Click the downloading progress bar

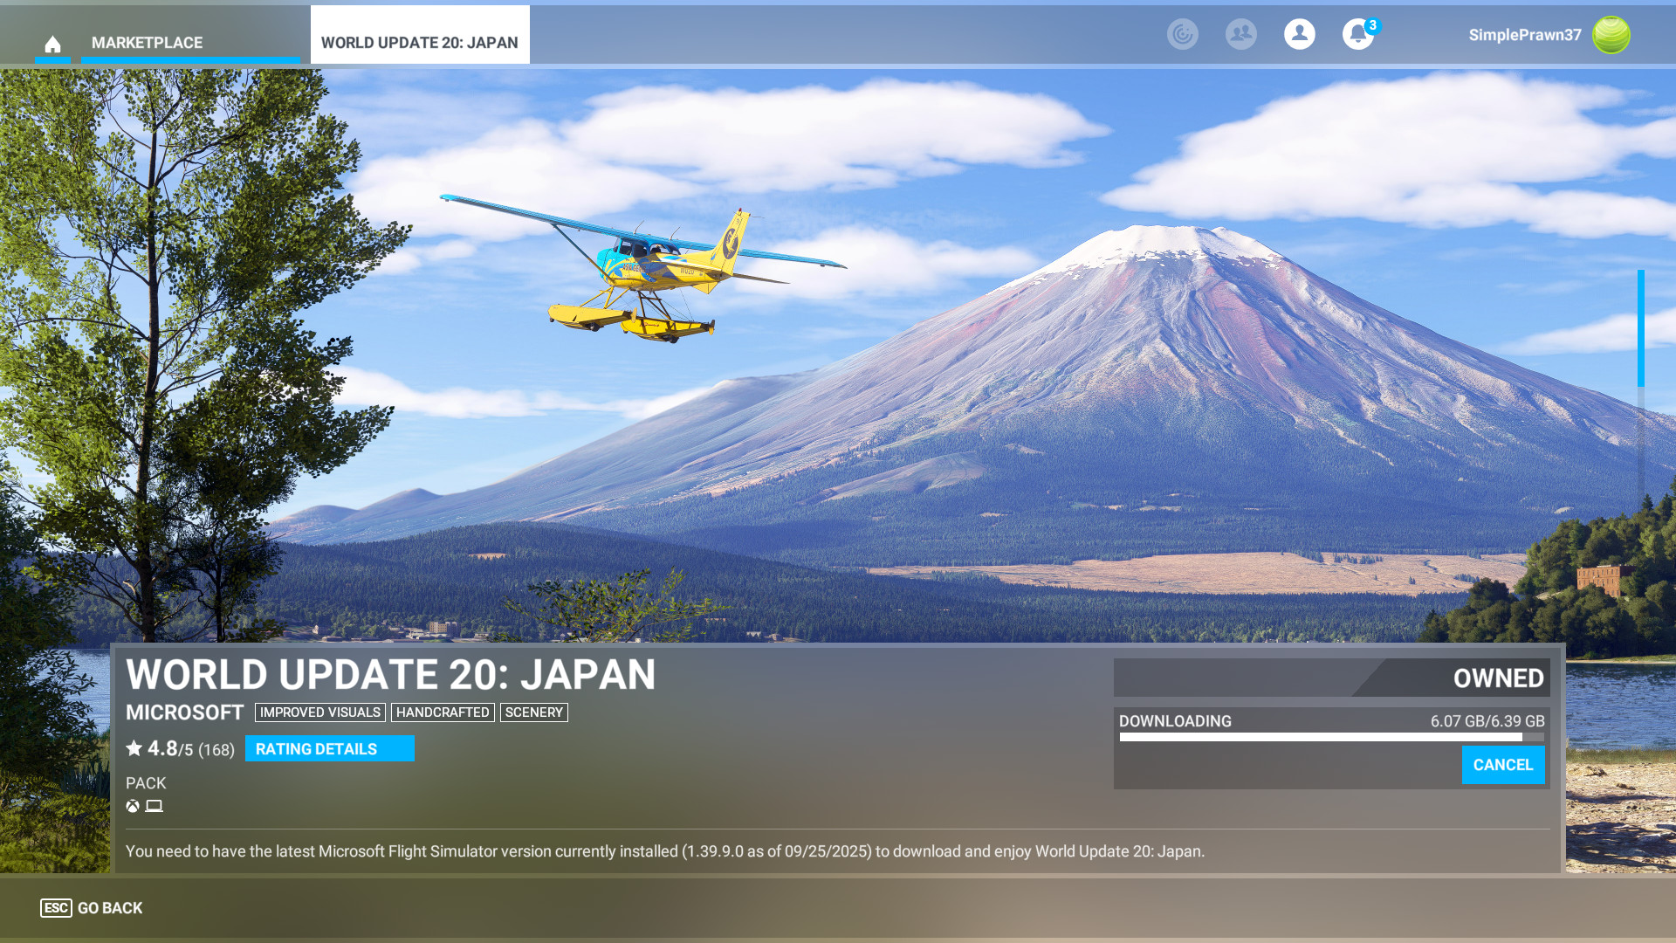coord(1330,737)
